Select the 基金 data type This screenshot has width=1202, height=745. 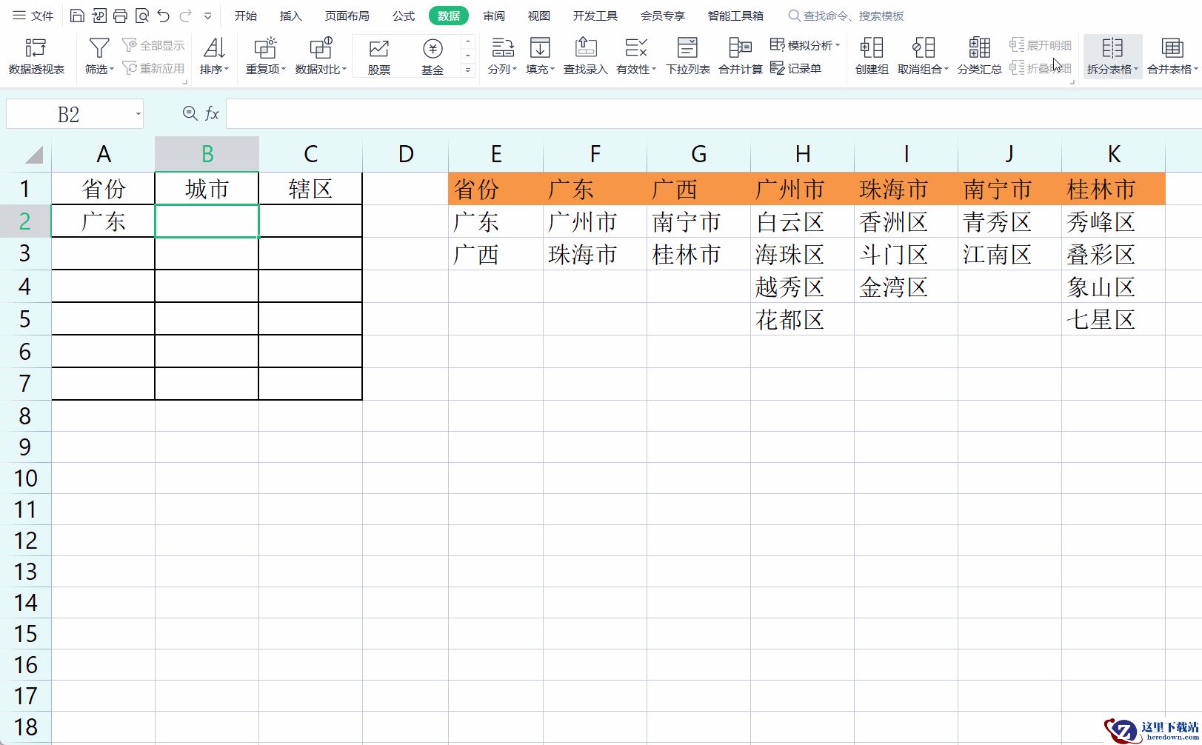click(x=433, y=56)
